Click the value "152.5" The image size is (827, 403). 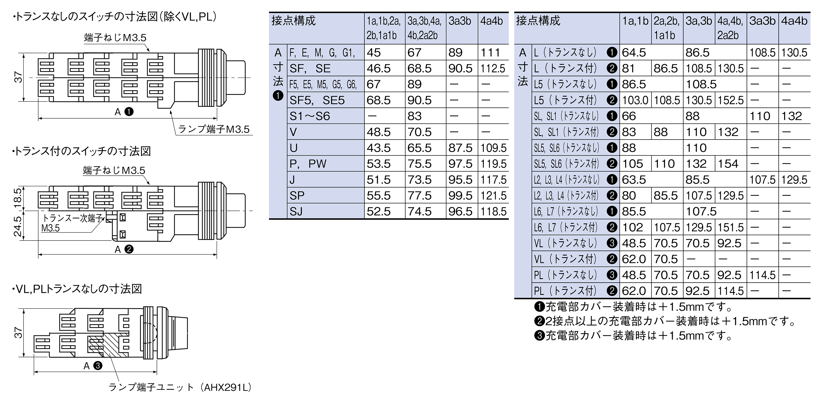[x=731, y=100]
